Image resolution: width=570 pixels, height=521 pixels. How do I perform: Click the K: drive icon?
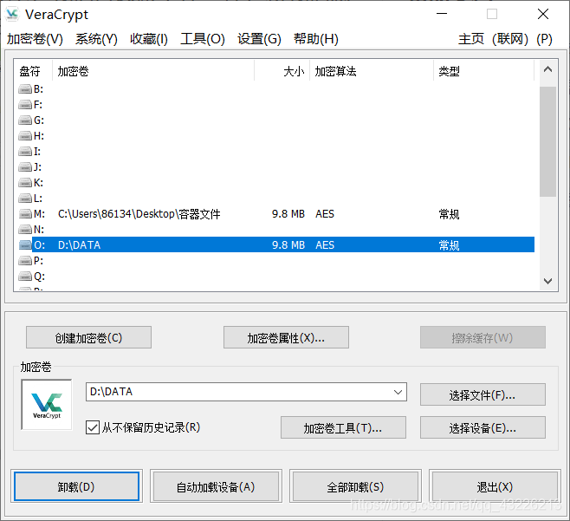(x=25, y=183)
